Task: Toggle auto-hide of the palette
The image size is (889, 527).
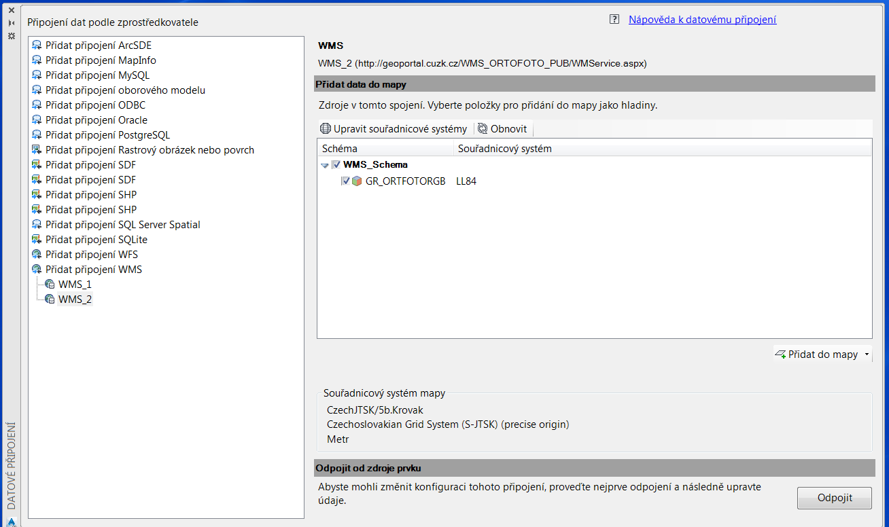Action: [x=11, y=23]
